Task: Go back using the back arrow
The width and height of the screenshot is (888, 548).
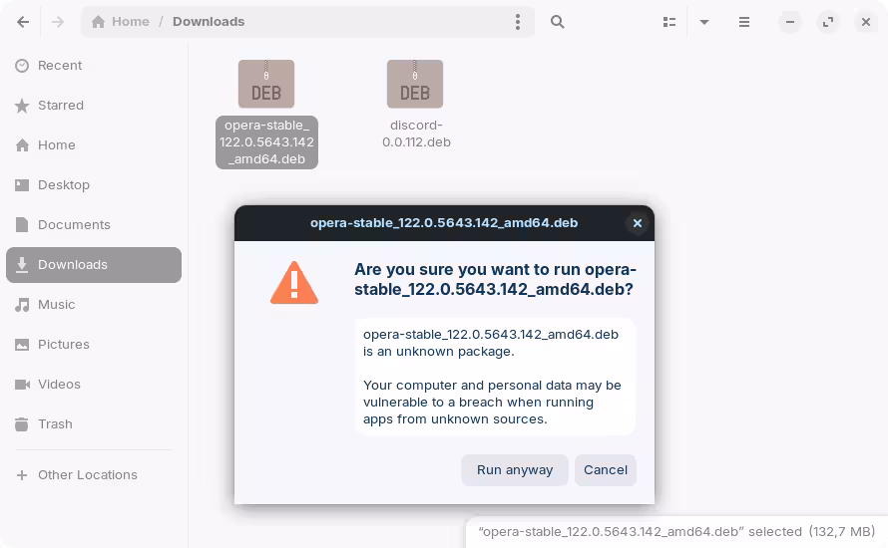Action: (23, 22)
